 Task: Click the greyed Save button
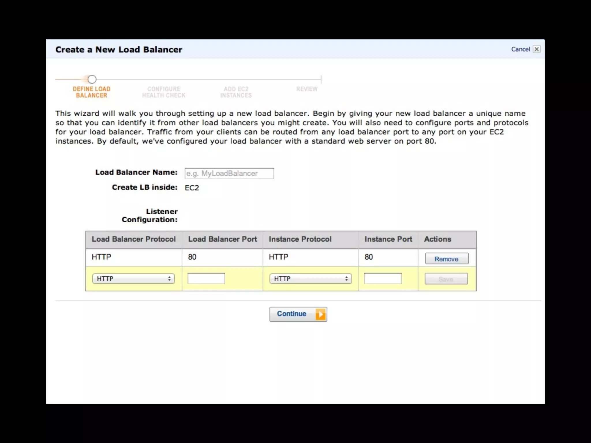(x=446, y=279)
